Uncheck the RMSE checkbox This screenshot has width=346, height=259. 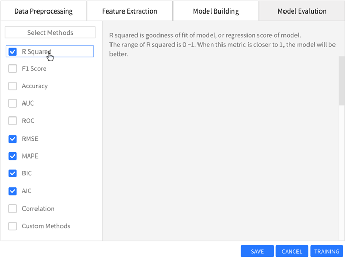(x=13, y=139)
